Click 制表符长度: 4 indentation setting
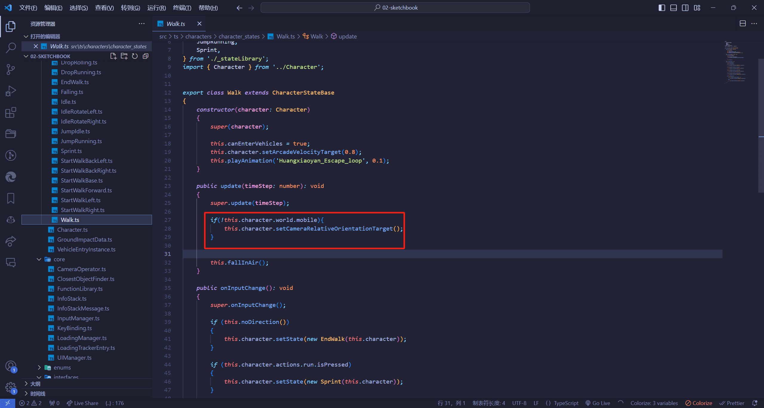764x408 pixels. tap(489, 403)
